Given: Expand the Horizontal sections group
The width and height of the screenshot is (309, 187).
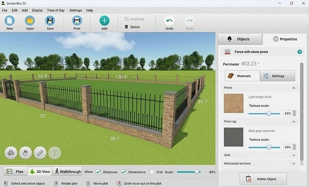Looking at the screenshot, I should coord(294,164).
